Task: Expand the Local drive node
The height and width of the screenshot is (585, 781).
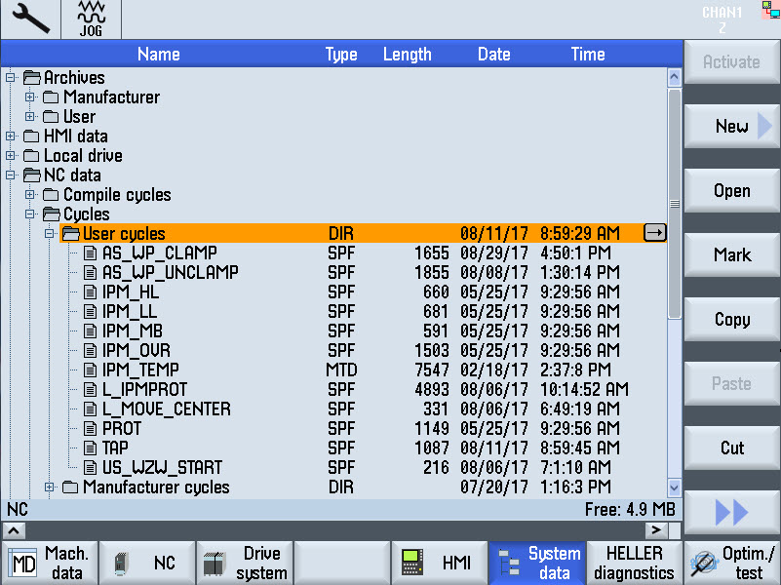Action: click(11, 156)
